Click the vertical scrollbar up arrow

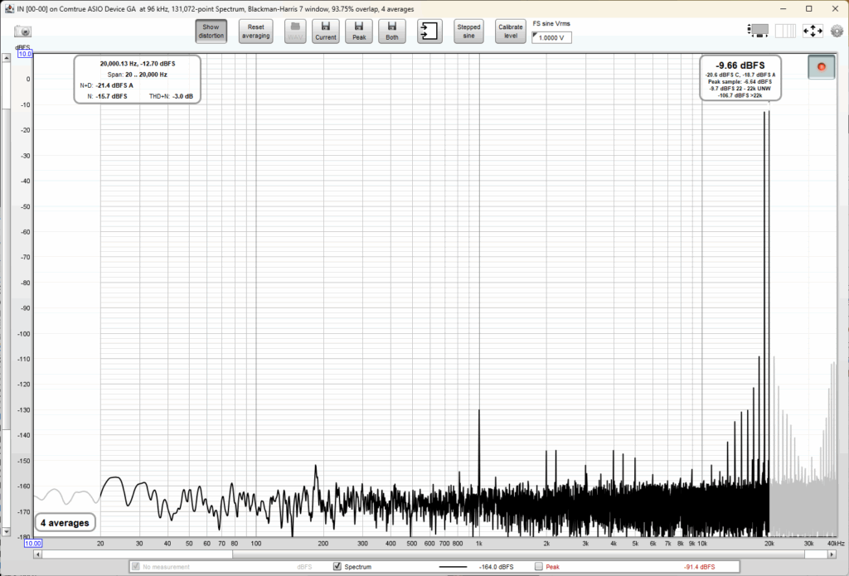tap(6, 58)
